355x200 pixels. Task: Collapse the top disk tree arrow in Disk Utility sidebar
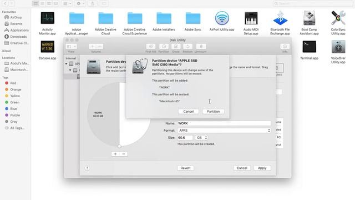(x=67, y=64)
